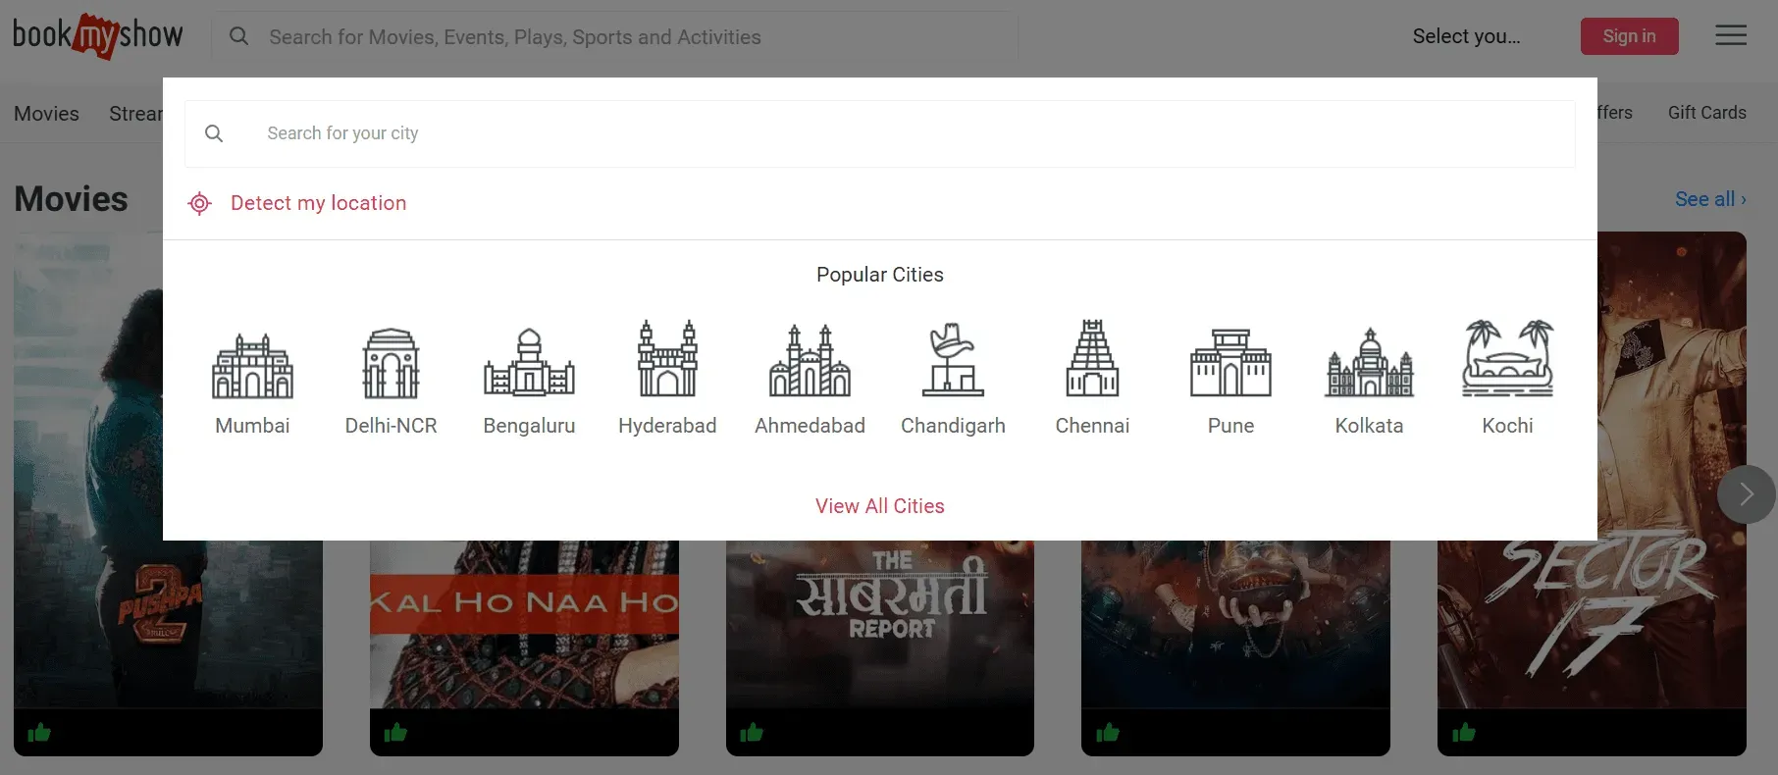Pick the Chennai temple icon

point(1092,359)
